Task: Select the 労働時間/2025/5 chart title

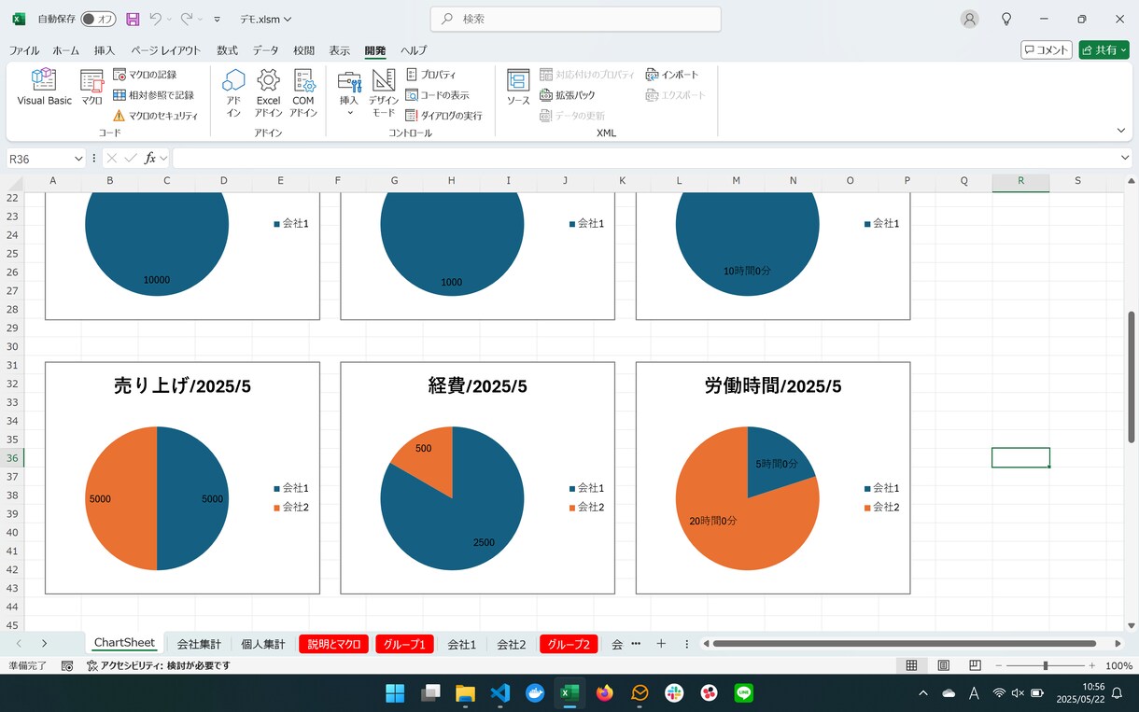Action: pos(773,386)
